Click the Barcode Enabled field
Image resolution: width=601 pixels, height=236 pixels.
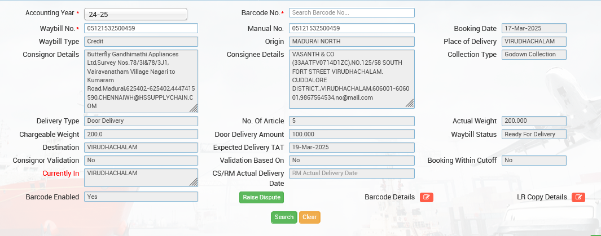point(141,197)
